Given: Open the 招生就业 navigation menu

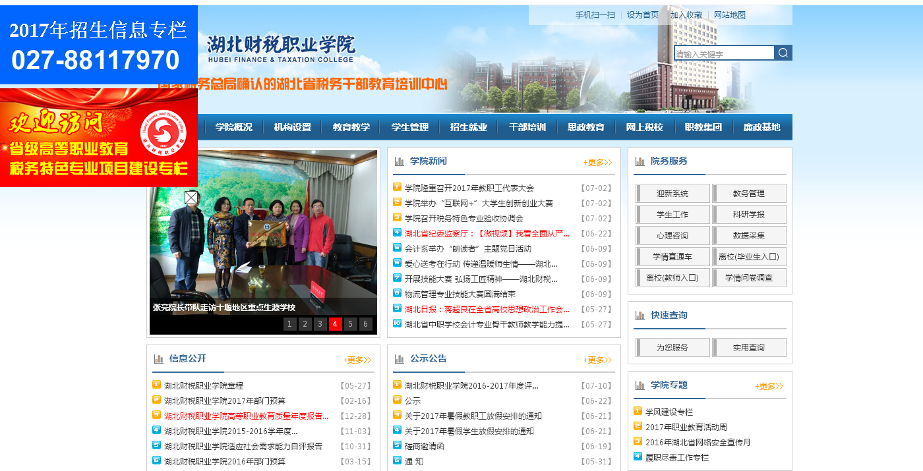Looking at the screenshot, I should point(469,127).
